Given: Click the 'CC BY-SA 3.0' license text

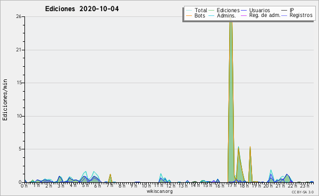Looking at the screenshot, I should coord(303,192).
